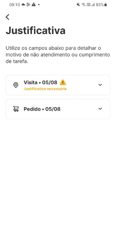Tap the 08:10 clock in status bar
This screenshot has width=116, height=232.
point(14,5)
